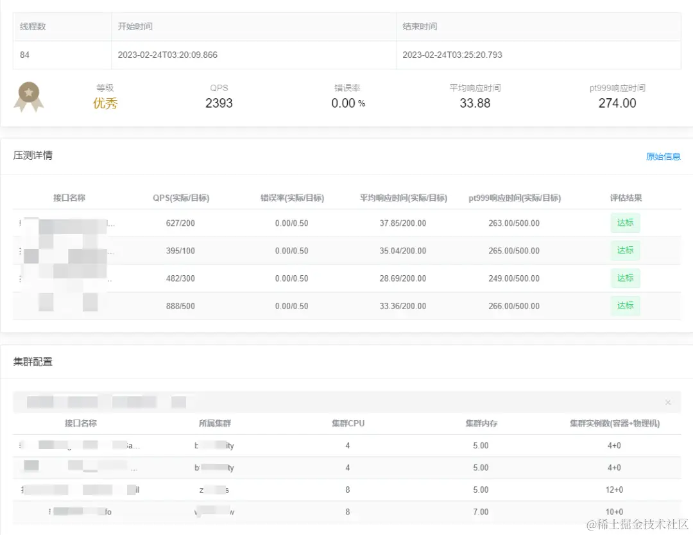Click the gold medal rating icon
Screen dimensions: 693x535
[29, 97]
